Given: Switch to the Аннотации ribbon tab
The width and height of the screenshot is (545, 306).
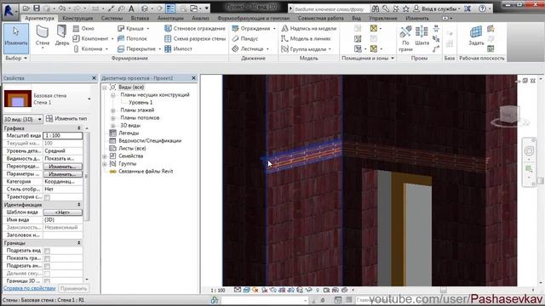Looking at the screenshot, I should click(x=170, y=18).
